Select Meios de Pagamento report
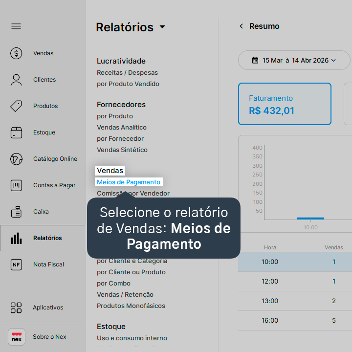This screenshot has height=352, width=352. coord(129,182)
